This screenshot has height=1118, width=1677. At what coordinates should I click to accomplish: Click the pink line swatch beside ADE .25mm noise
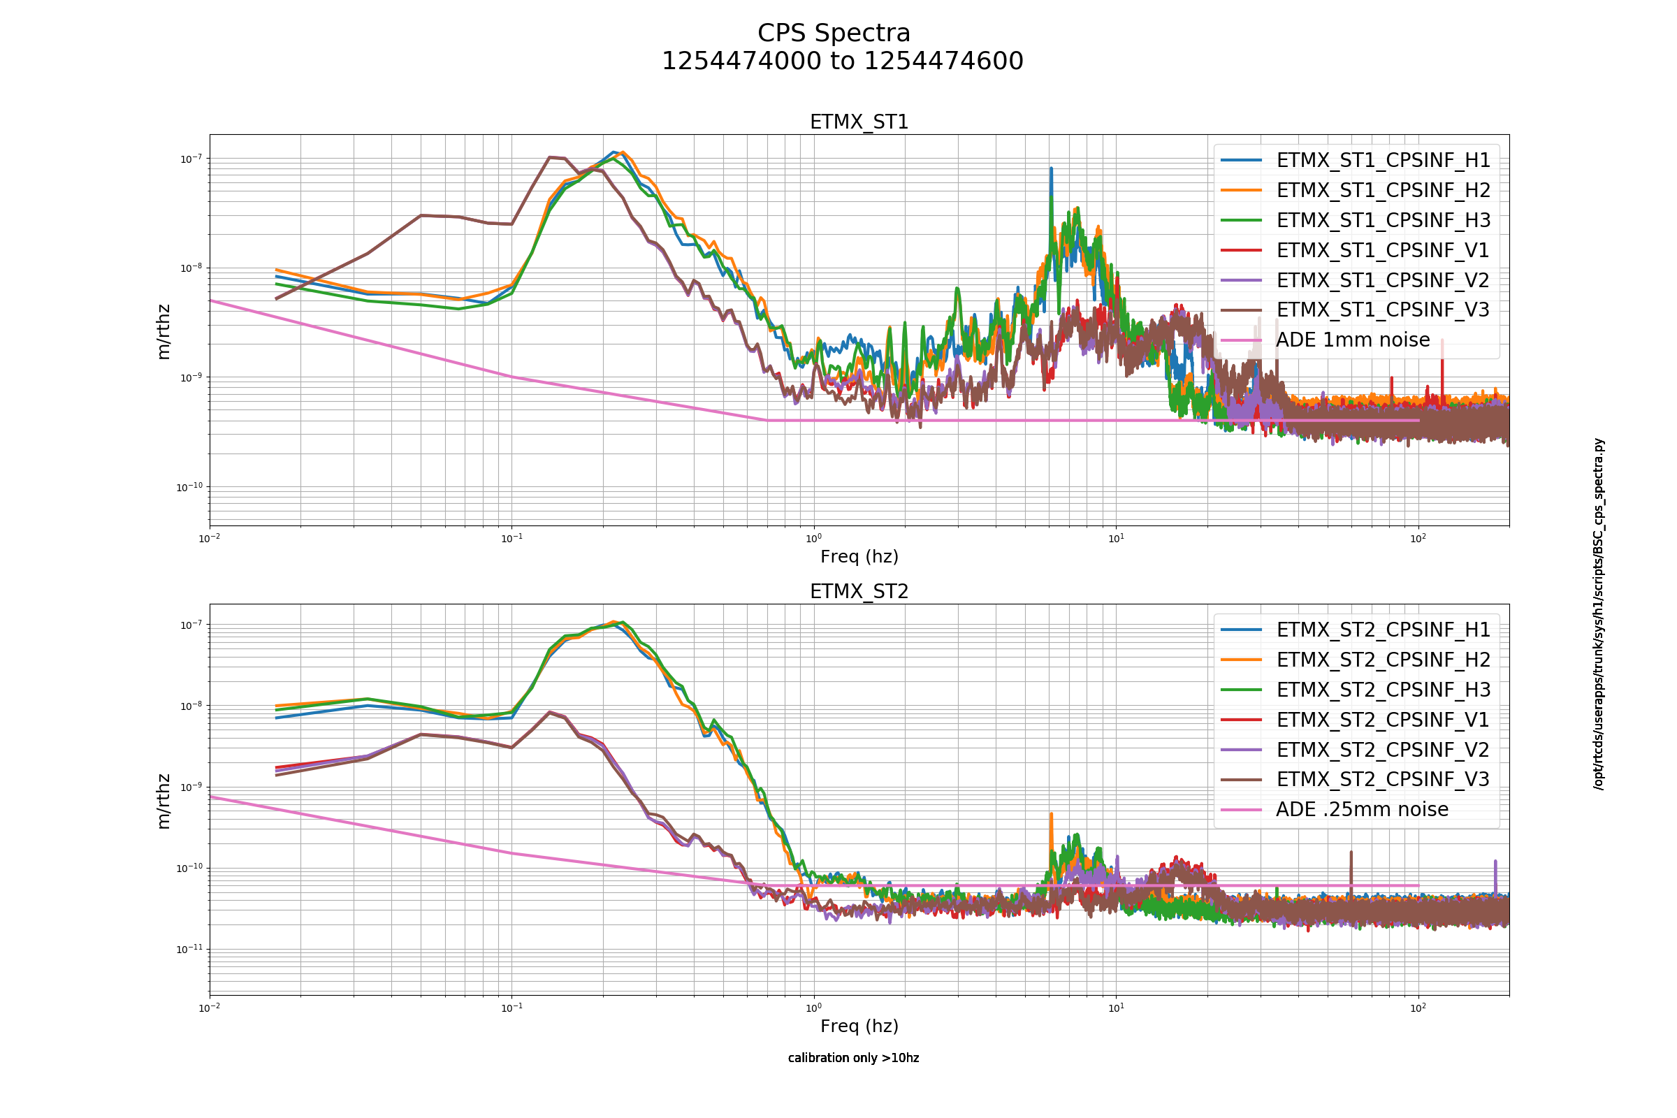1242,809
